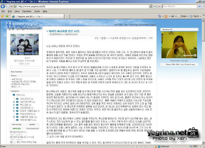Click the command bar overflow chevron
The width and height of the screenshot is (205, 148).
[203, 15]
